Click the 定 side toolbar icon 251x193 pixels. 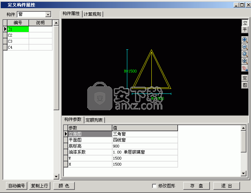pyautogui.click(x=245, y=78)
